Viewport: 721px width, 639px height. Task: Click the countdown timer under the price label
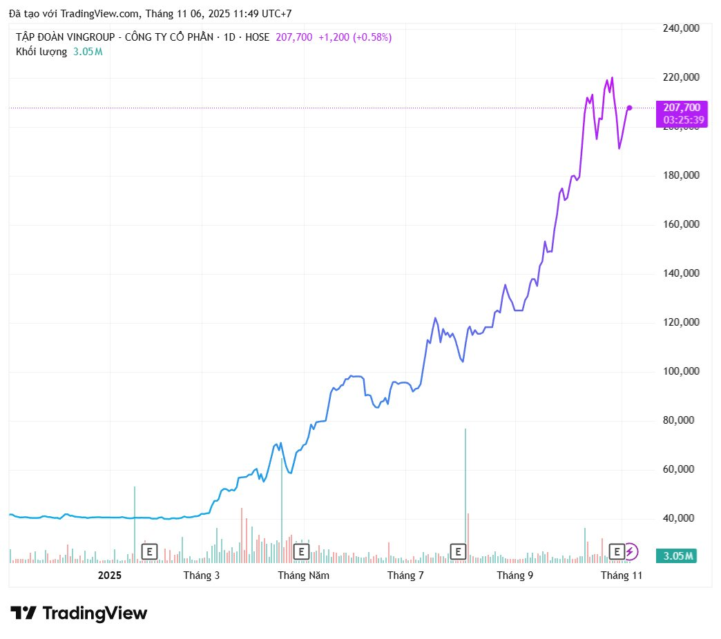683,120
